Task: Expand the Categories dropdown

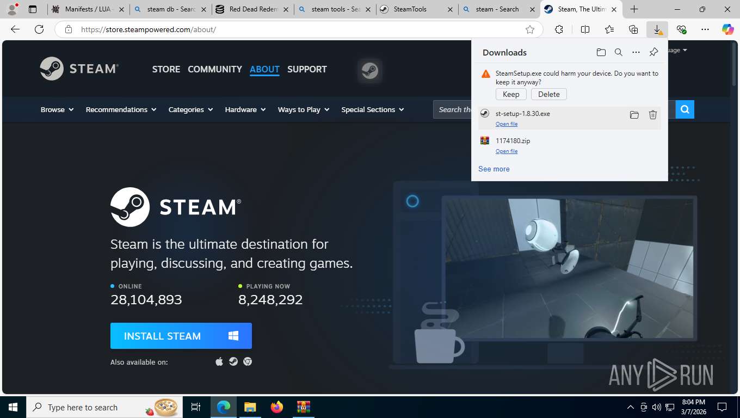Action: tap(190, 109)
